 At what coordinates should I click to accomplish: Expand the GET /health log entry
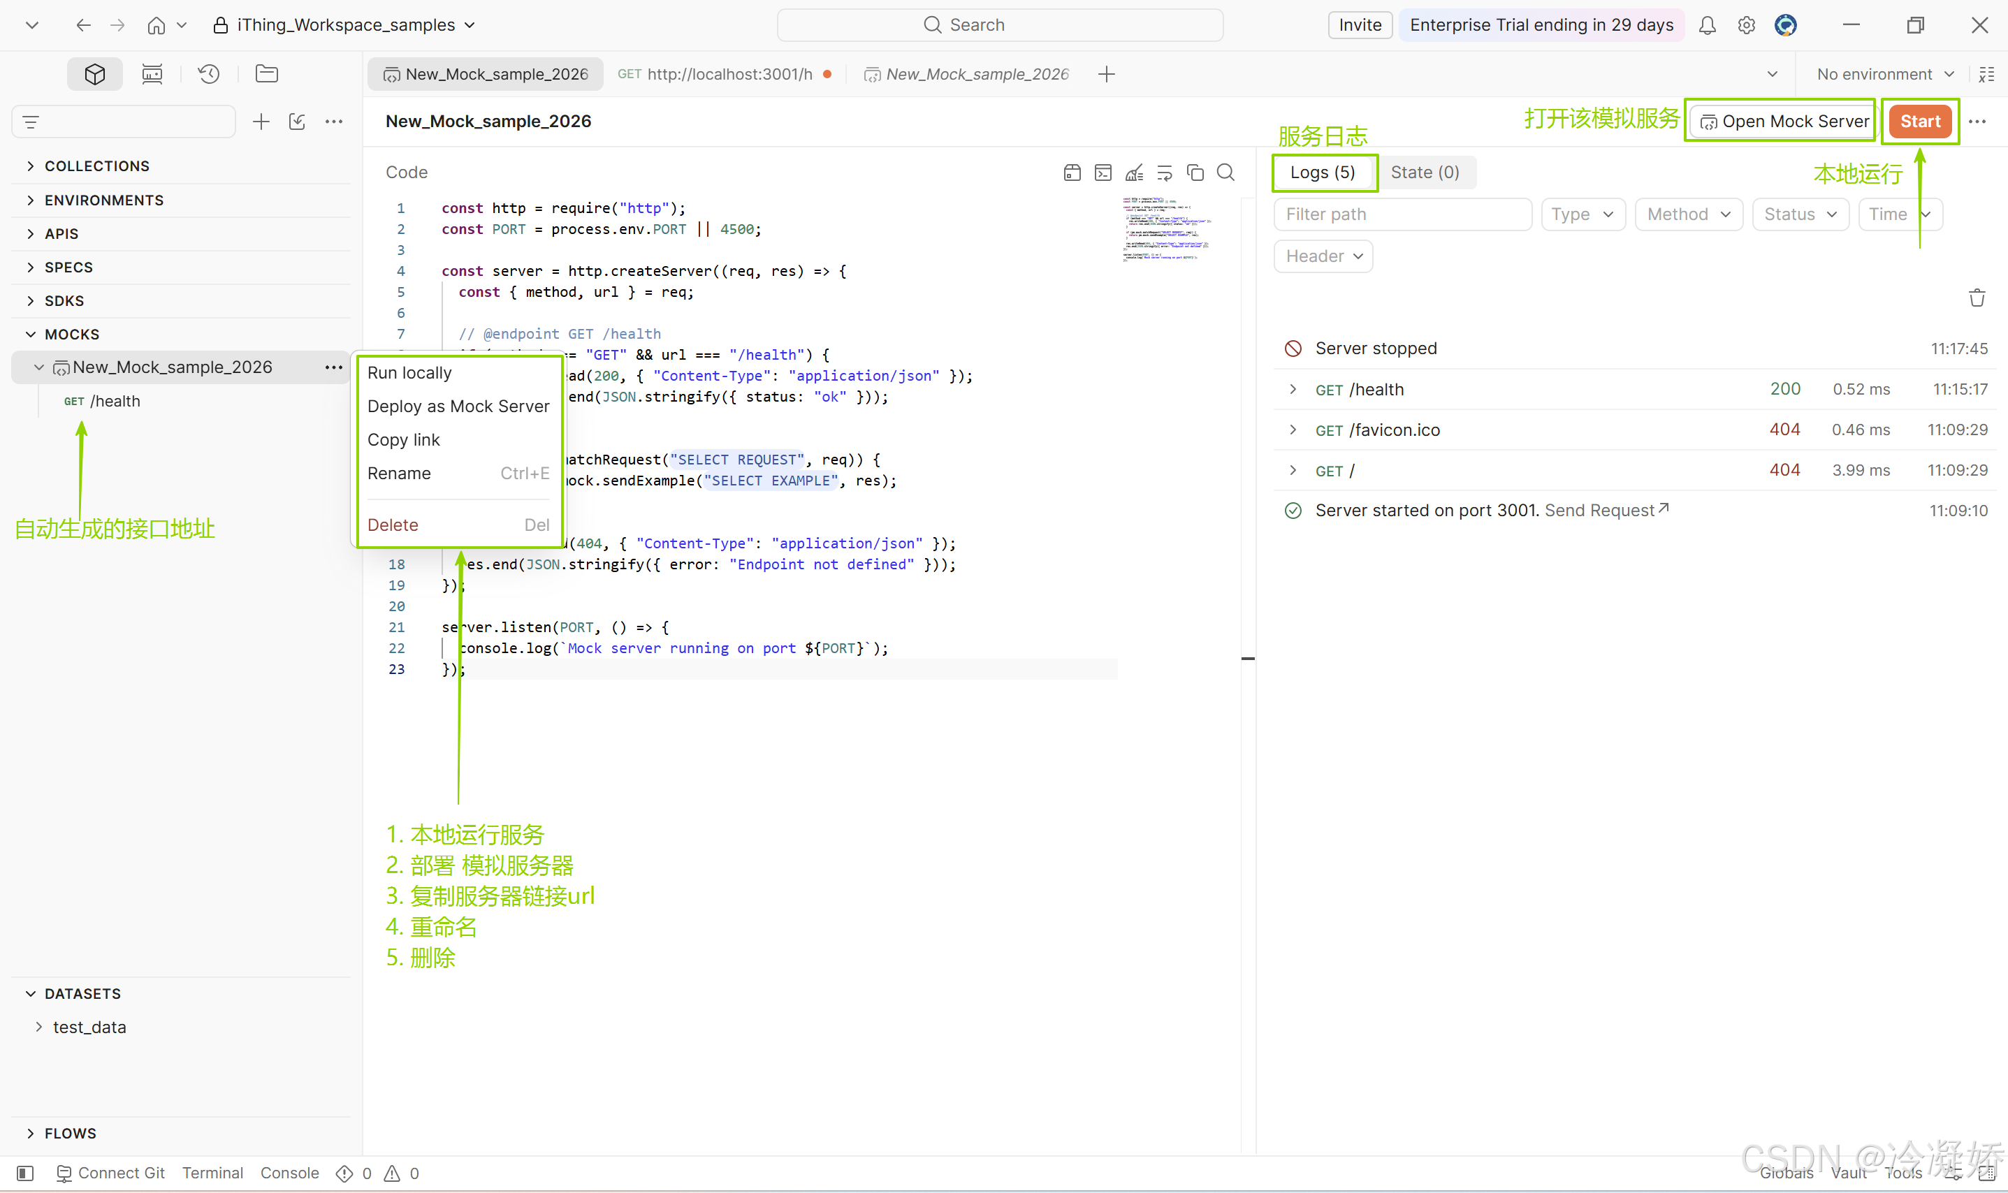pos(1634,390)
